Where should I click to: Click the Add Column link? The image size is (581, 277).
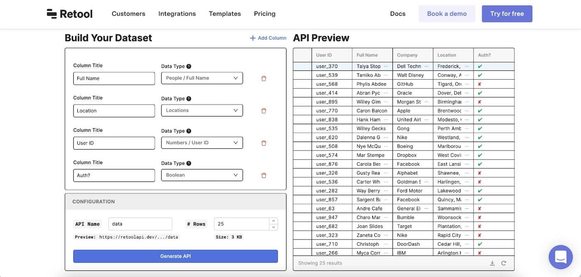click(x=268, y=38)
